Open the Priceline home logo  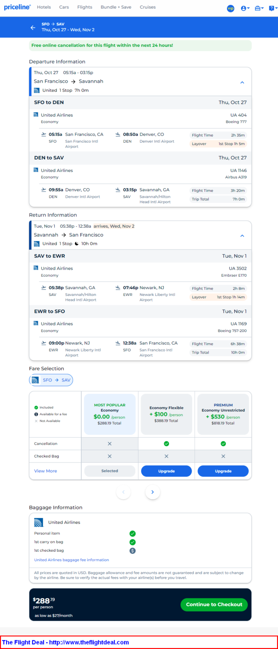point(17,7)
